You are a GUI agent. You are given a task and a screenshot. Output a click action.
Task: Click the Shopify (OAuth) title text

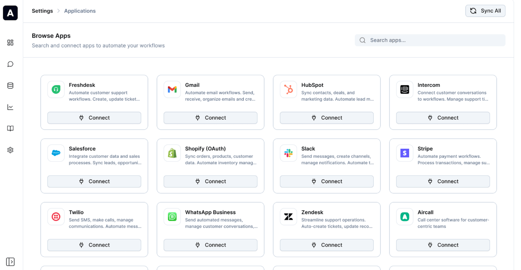click(x=205, y=149)
